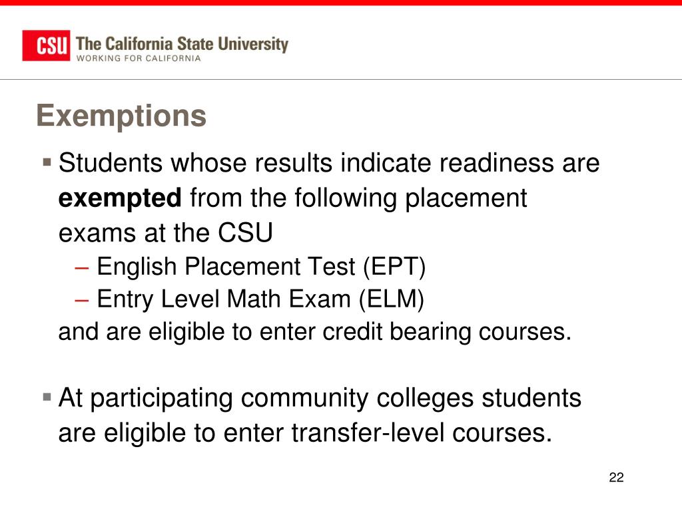Click the bold word 'exempted'
Screen dimensions: 682x511
(x=120, y=198)
